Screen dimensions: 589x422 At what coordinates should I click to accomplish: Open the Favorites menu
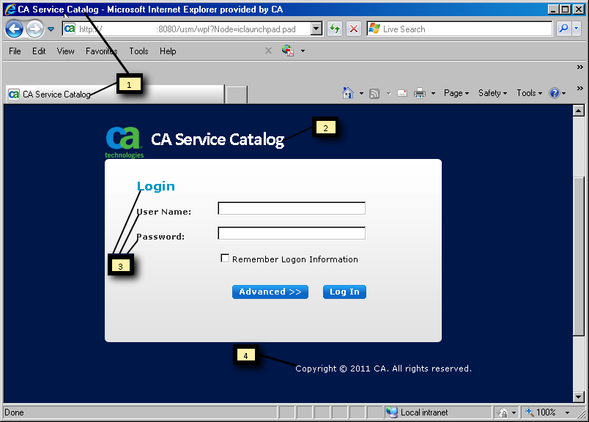click(101, 51)
